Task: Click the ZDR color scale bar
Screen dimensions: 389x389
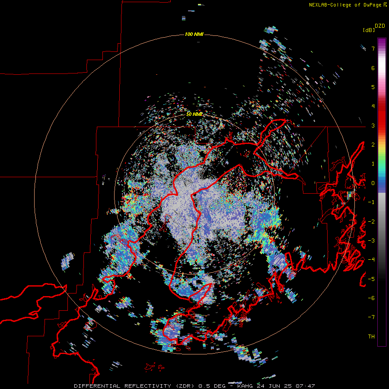Action: click(382, 192)
